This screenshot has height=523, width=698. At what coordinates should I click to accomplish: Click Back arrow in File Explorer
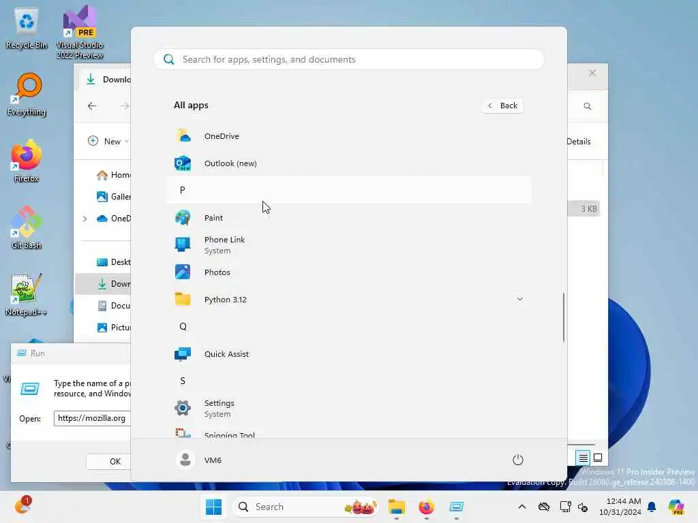point(92,106)
